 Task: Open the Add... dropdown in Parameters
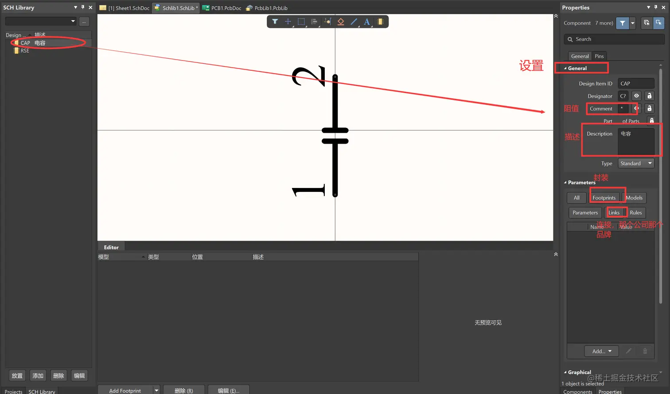[602, 351]
